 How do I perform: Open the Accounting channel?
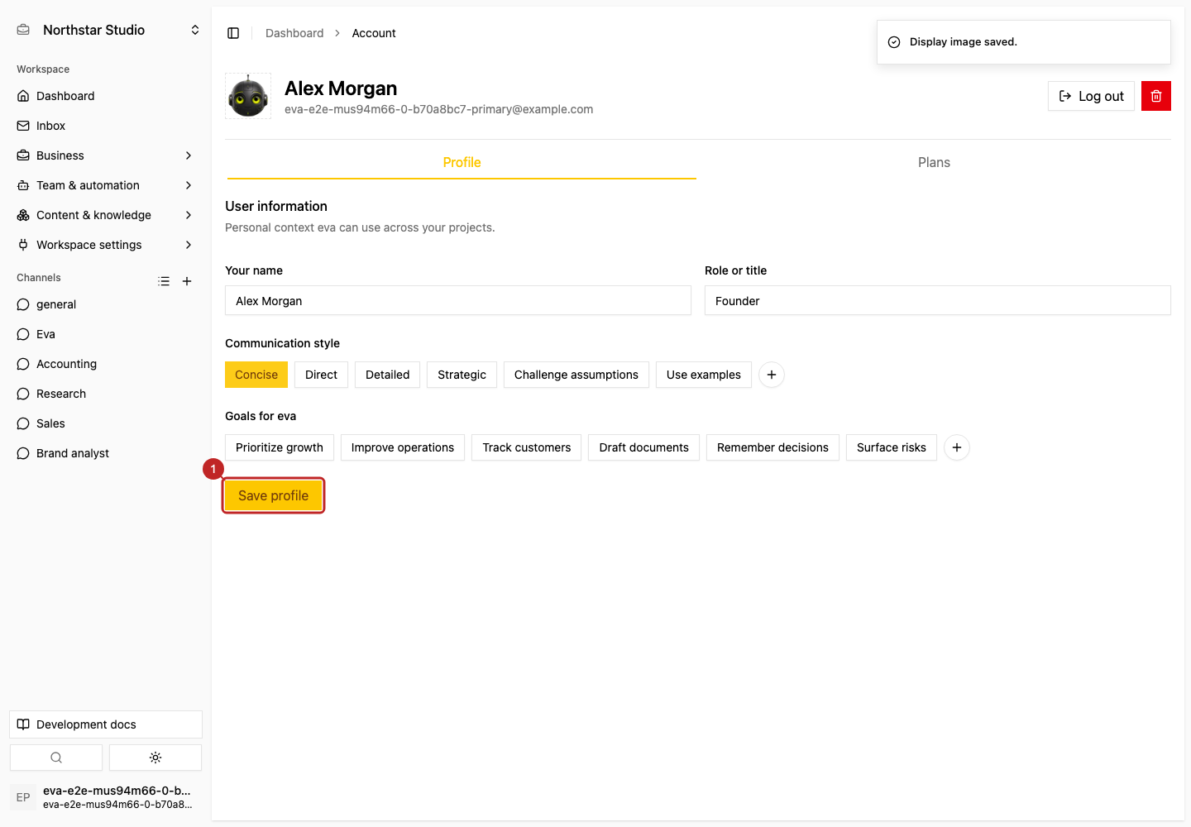pos(106,364)
